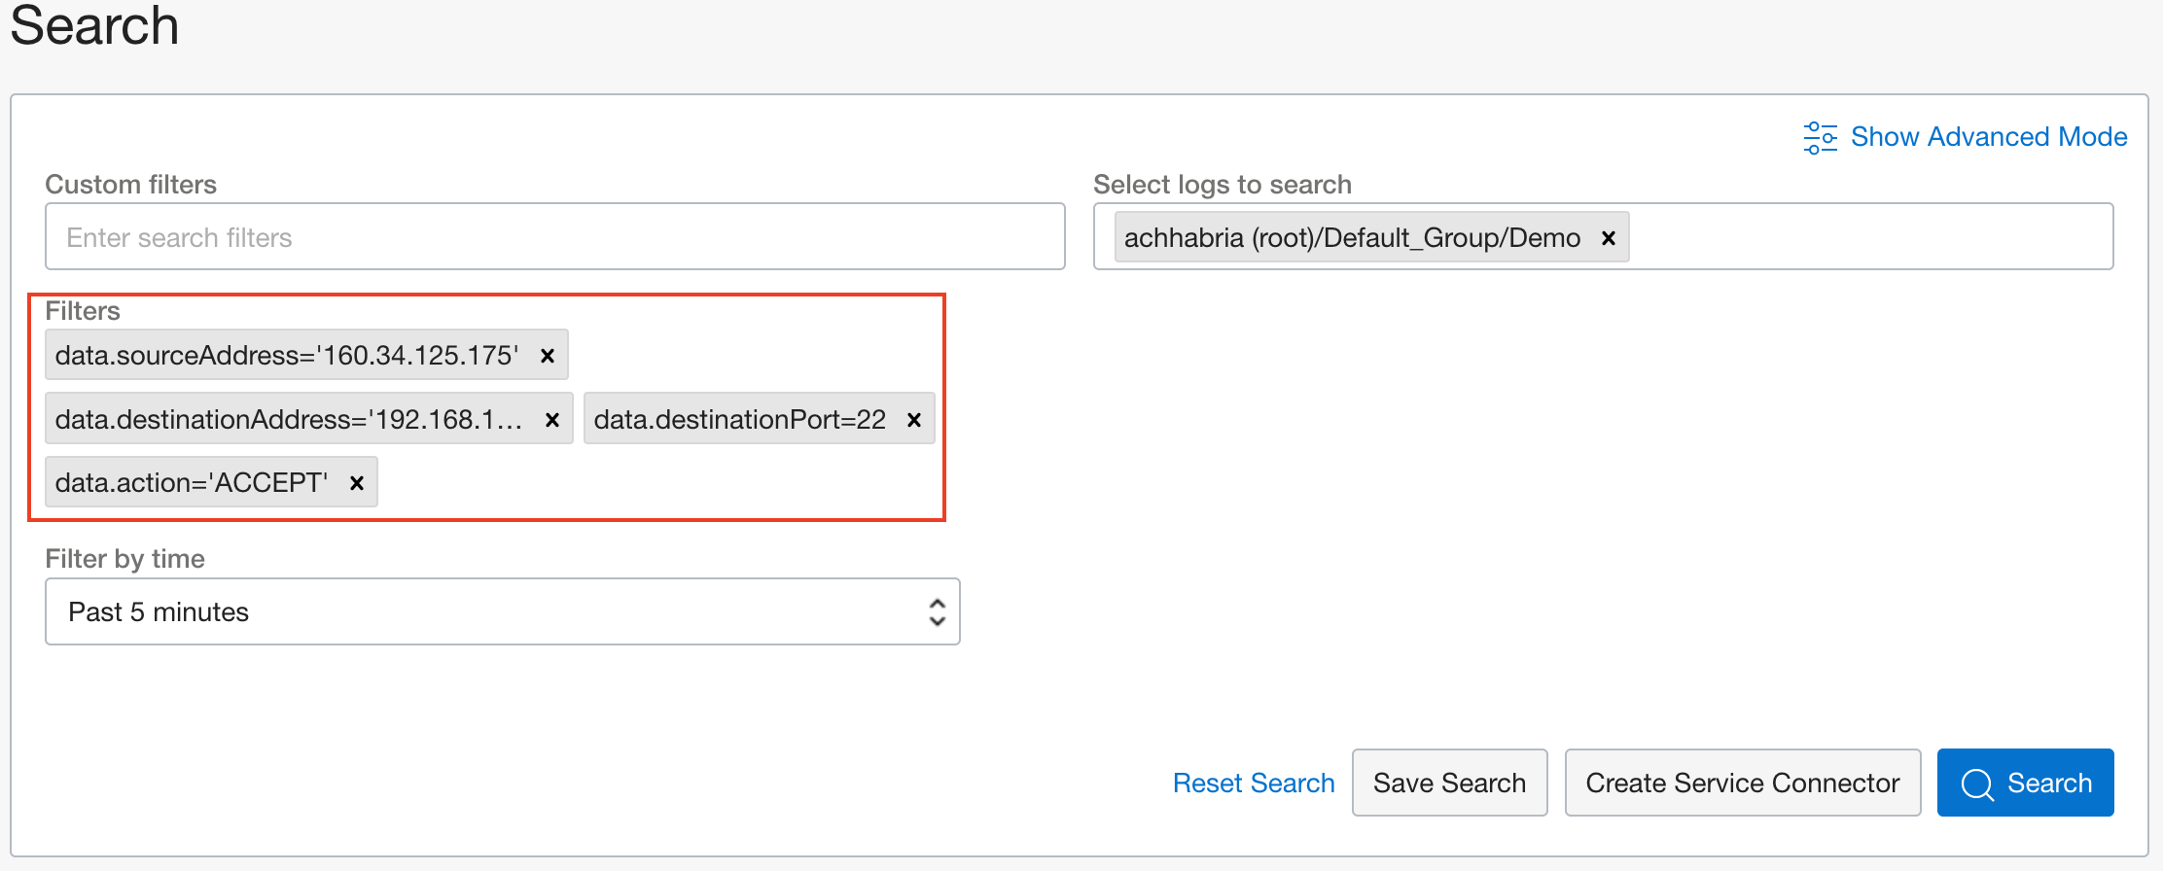Select the achhabria (root)/Default_Group/Demo tag text
Viewport: 2163px width, 871px height.
pos(1352,238)
